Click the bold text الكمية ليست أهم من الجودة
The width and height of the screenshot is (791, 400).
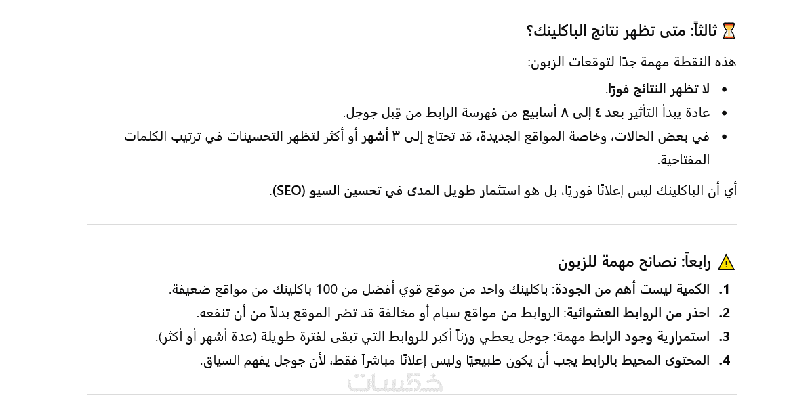[632, 289]
